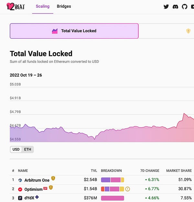Click the diamond badge next to dYdX
This screenshot has width=194, height=202.
coord(37,197)
